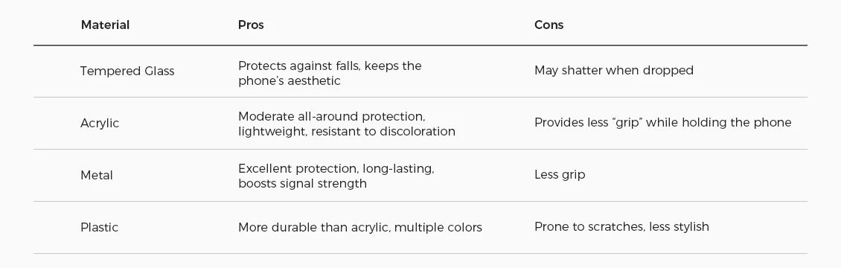Click the Material column header
841x268 pixels.
[105, 25]
